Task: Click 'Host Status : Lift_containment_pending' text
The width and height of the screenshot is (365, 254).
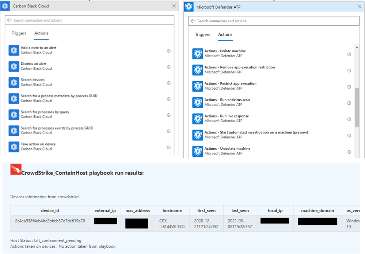Action: [46, 240]
